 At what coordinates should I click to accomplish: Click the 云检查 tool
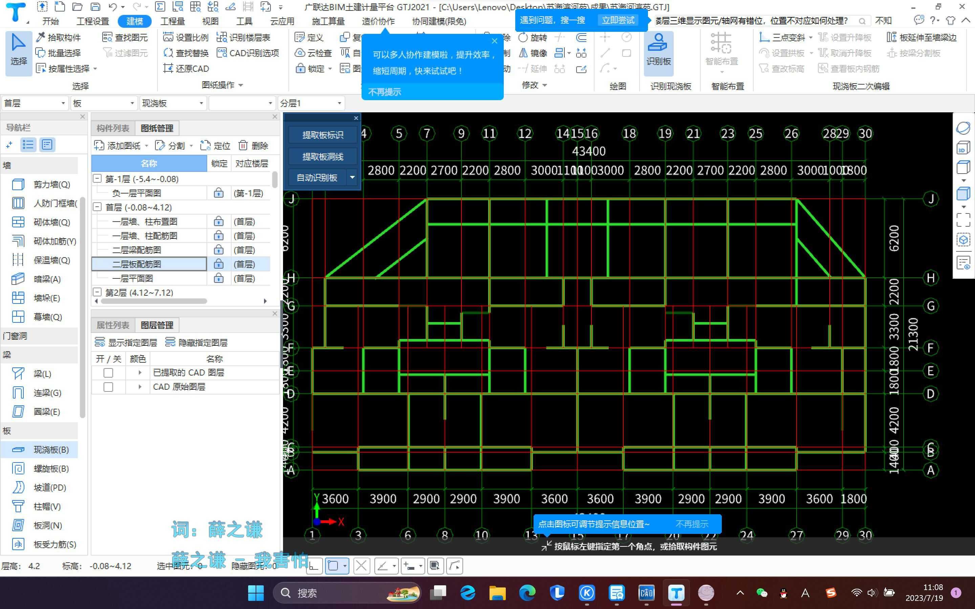pos(313,53)
